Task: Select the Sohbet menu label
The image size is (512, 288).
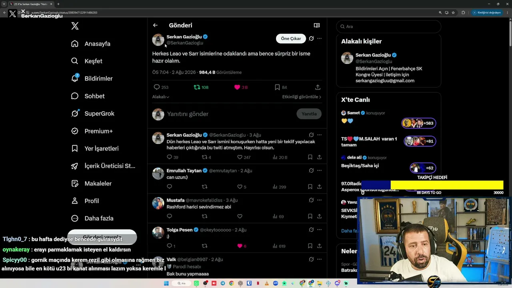Action: pos(94,96)
